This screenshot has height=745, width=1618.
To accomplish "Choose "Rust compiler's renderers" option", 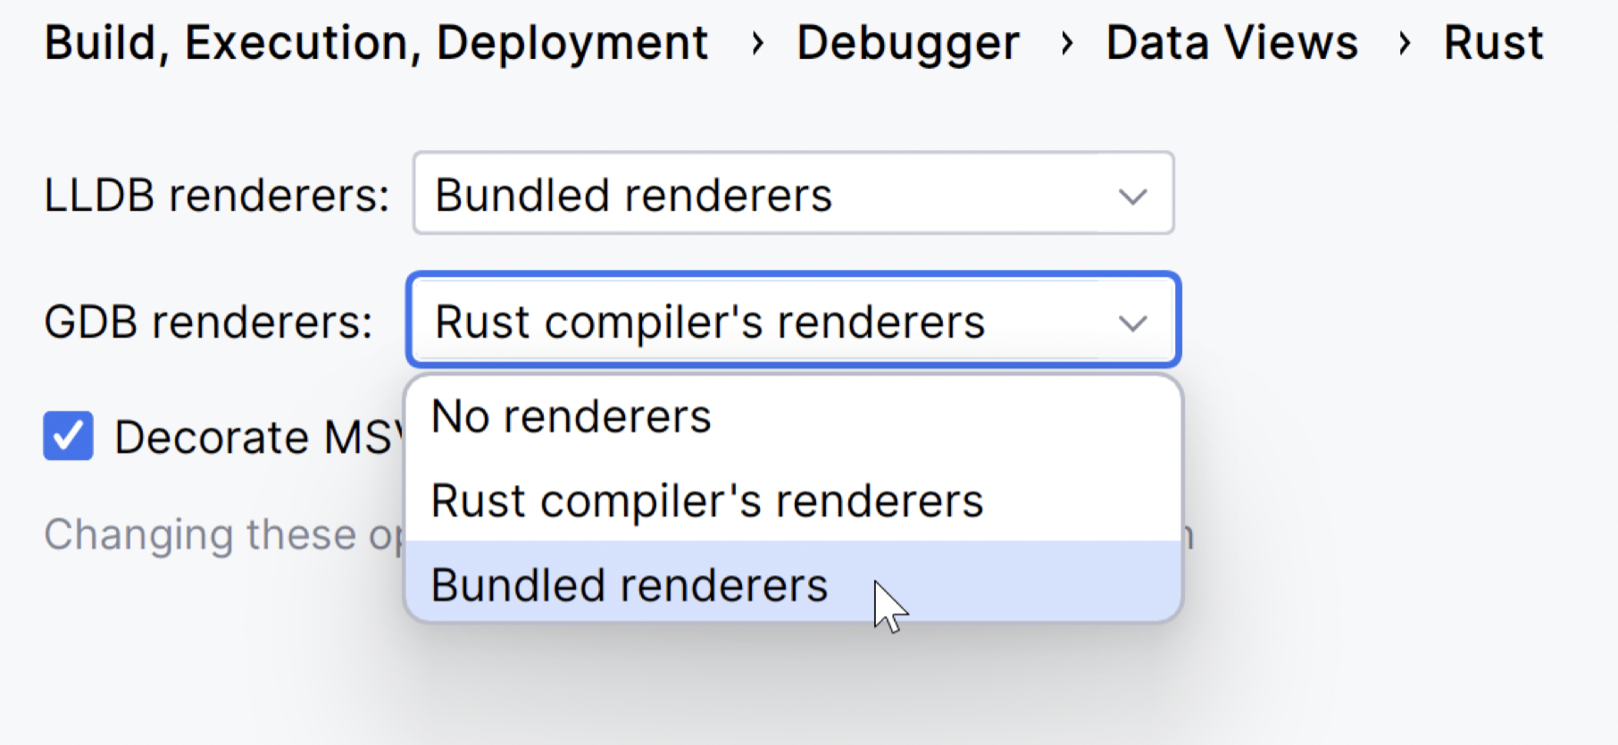I will click(x=706, y=499).
